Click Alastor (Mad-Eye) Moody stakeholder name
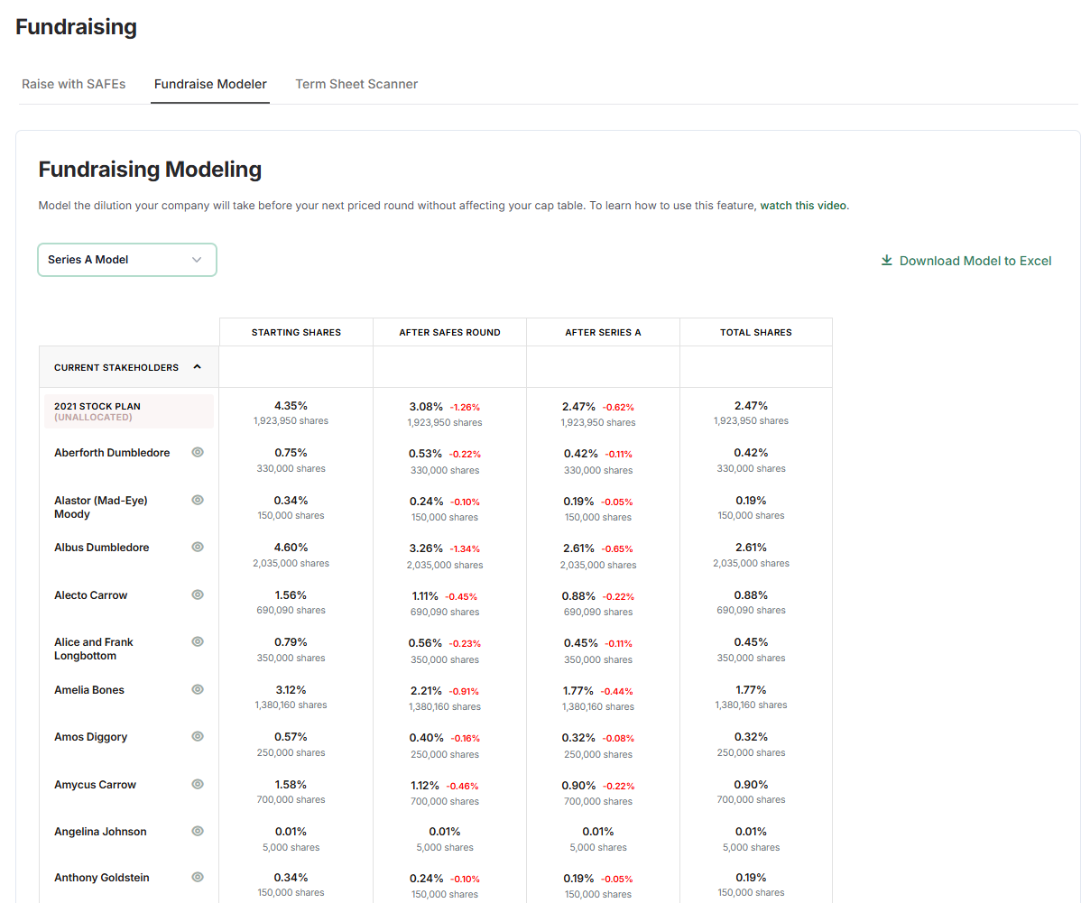1081x903 pixels. [x=101, y=507]
